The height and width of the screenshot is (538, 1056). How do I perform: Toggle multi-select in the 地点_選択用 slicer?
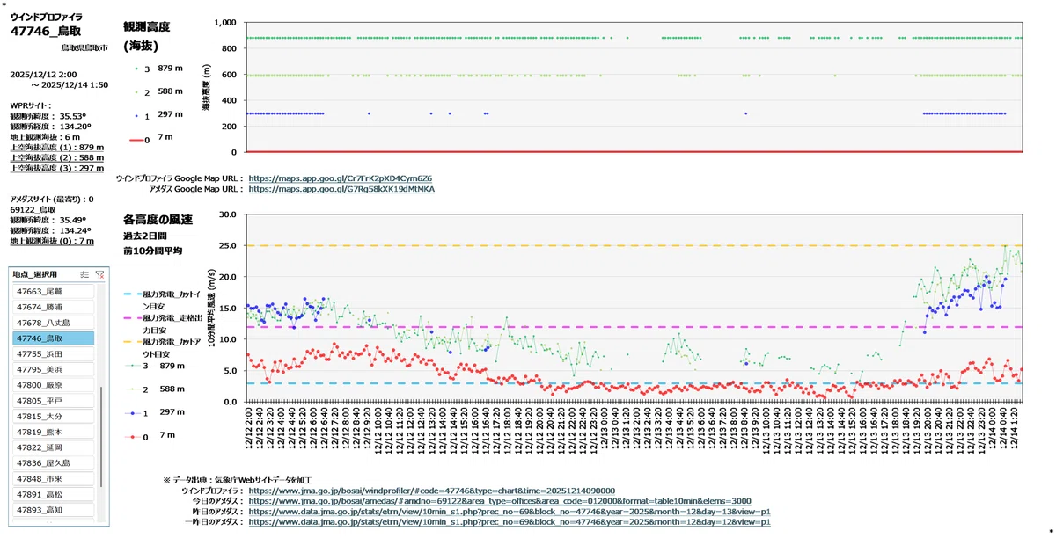[84, 274]
